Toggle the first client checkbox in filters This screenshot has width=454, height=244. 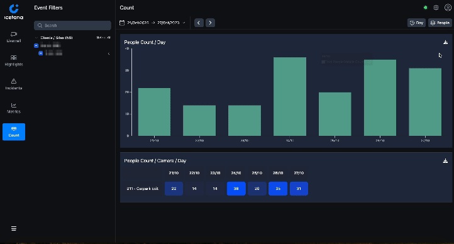36,45
